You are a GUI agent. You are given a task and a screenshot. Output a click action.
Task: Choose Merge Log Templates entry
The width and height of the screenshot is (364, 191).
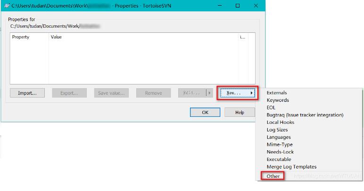pyautogui.click(x=291, y=167)
